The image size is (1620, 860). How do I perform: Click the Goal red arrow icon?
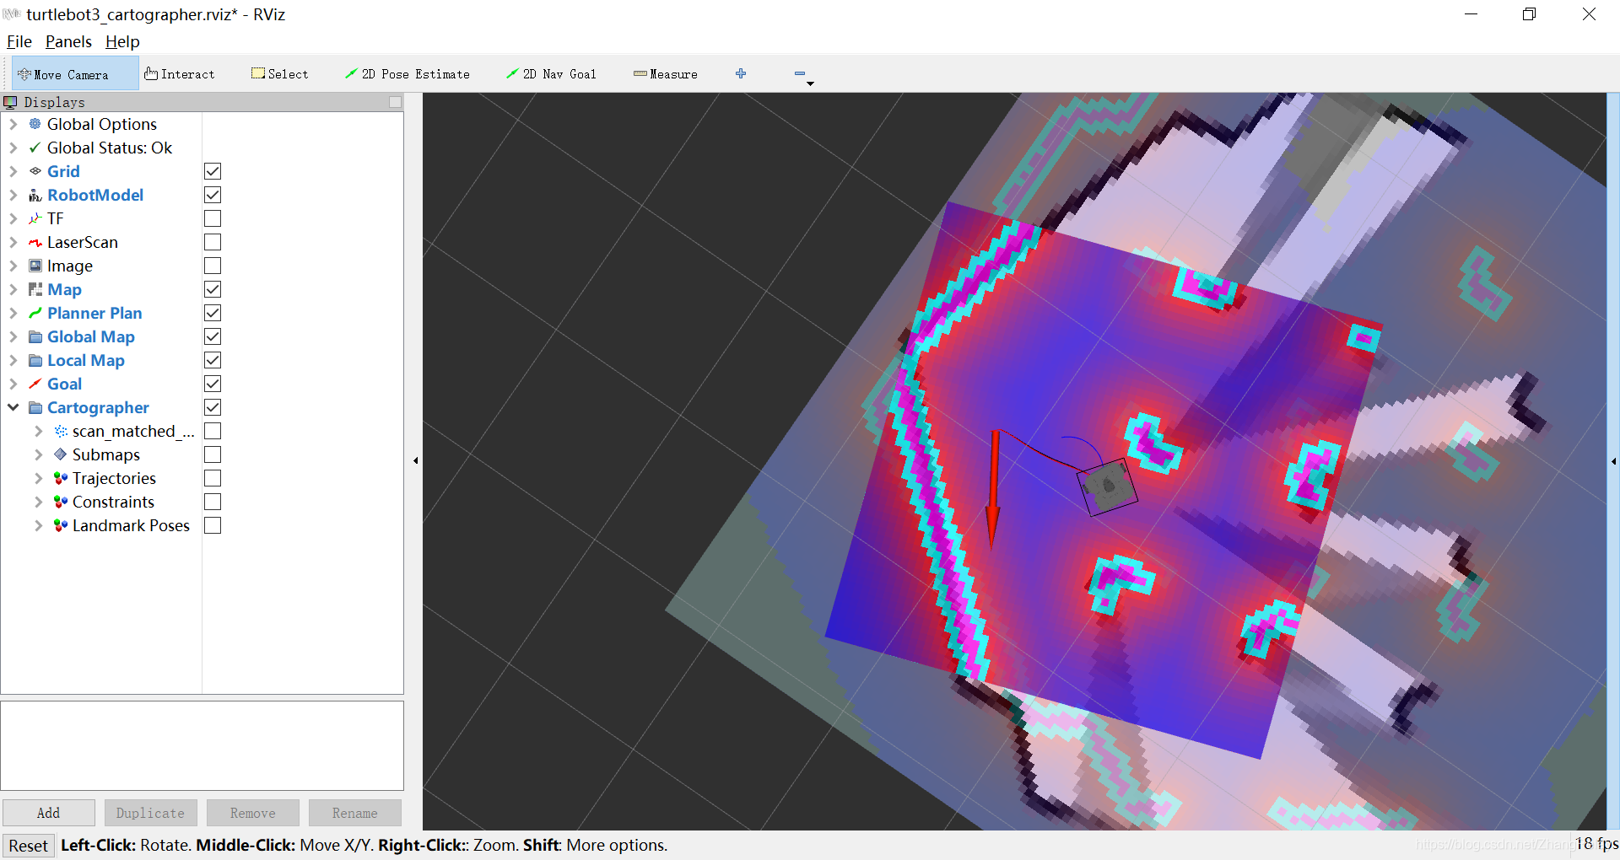coord(35,384)
